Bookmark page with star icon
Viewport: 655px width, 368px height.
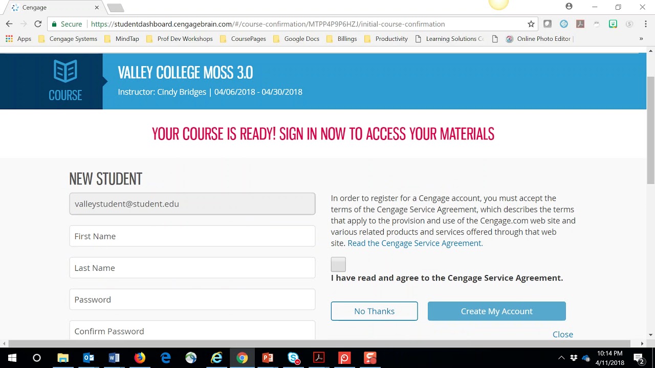[x=531, y=24]
